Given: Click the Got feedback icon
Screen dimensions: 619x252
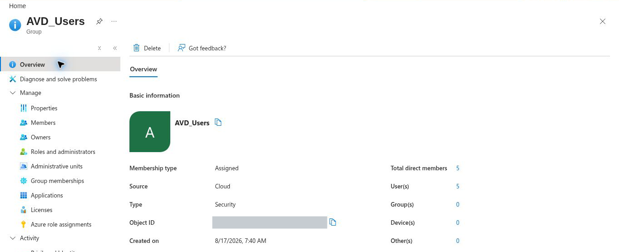Looking at the screenshot, I should (181, 48).
